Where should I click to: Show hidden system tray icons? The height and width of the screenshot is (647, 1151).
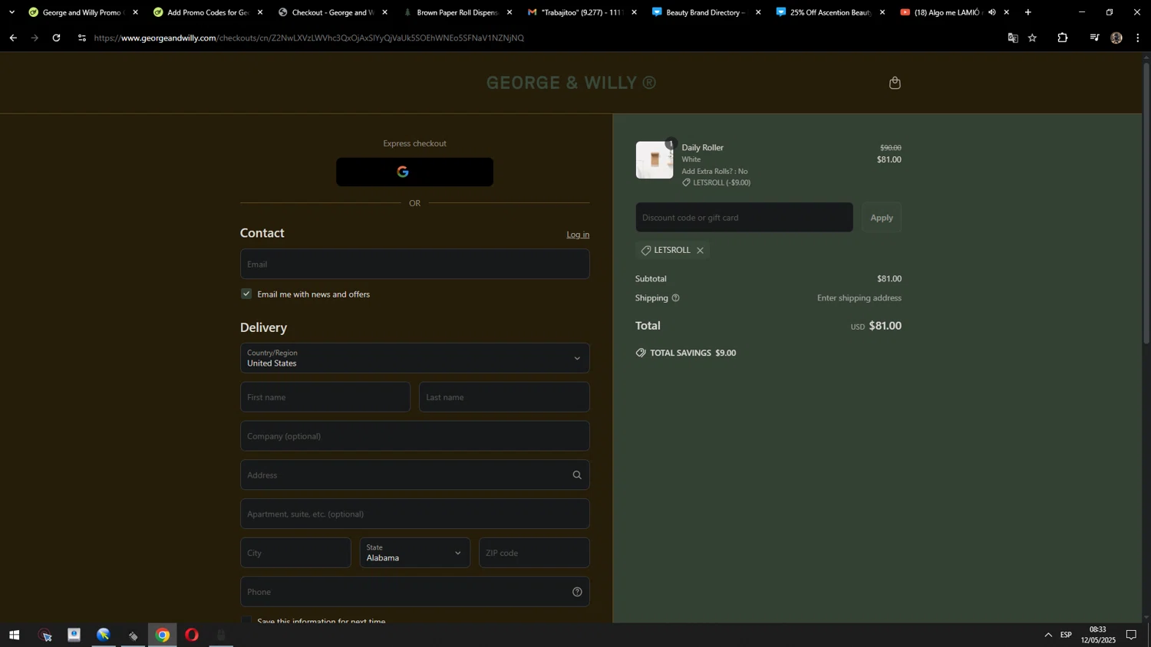[1048, 635]
